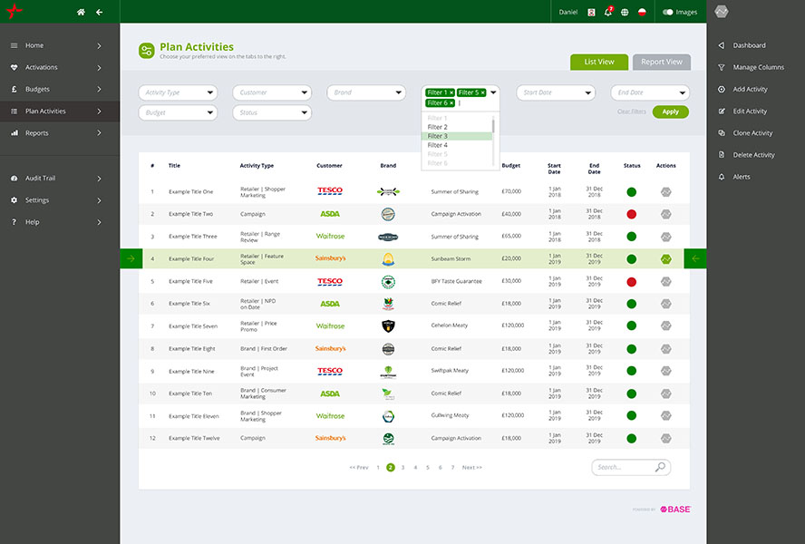This screenshot has width=805, height=544.
Task: Open Add Activity in right panel
Action: point(750,89)
